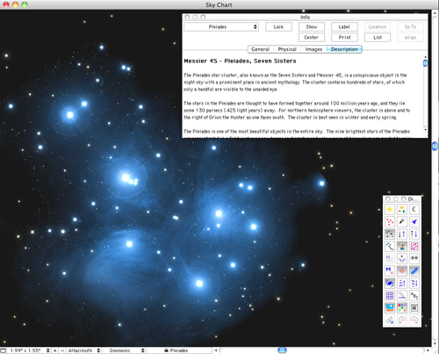Open the Altazimuth coordinate system dropdown
Viewport: 439px width, 354px height.
83,350
